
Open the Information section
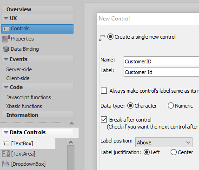point(37,115)
